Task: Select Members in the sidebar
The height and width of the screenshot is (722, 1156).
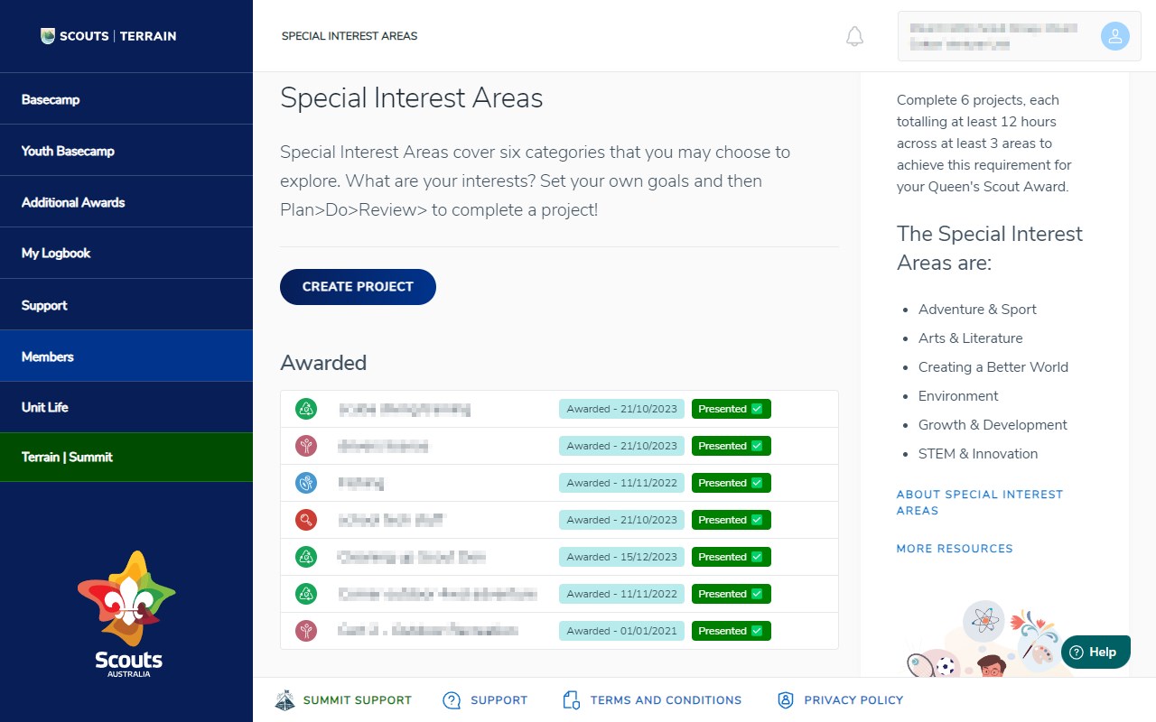Action: point(126,356)
